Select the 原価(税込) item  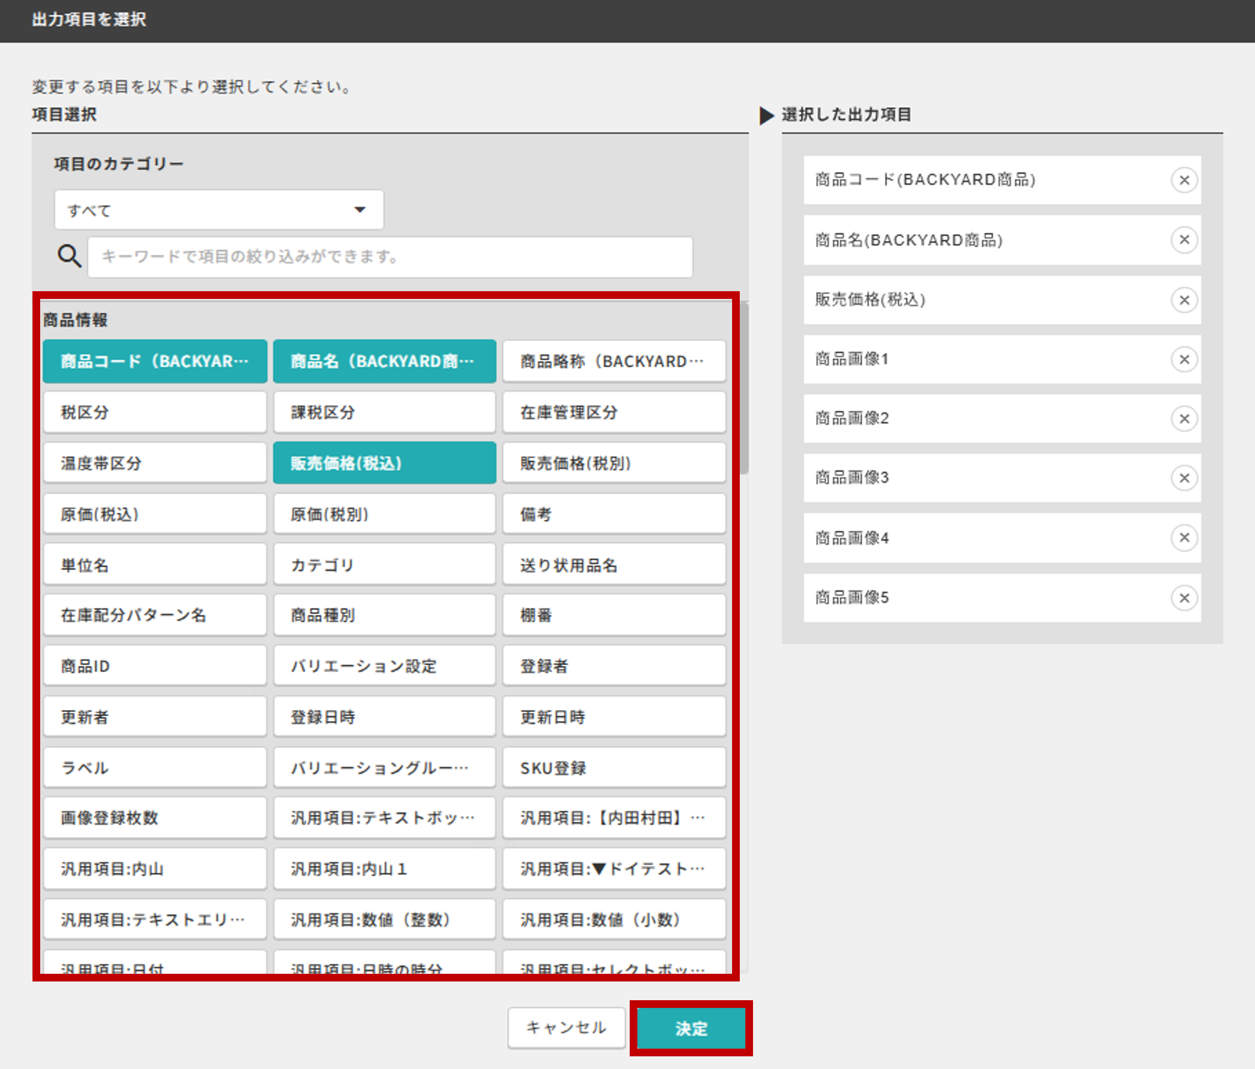[155, 514]
